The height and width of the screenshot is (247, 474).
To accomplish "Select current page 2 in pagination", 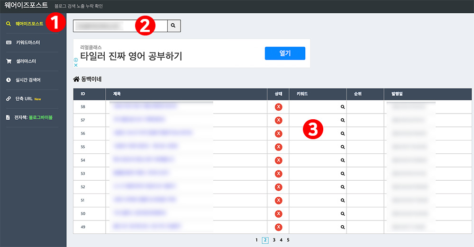I will click(265, 240).
